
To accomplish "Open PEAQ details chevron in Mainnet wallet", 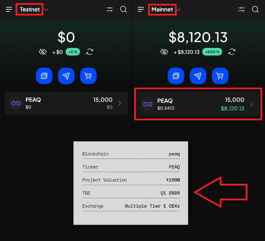I will tap(251, 104).
